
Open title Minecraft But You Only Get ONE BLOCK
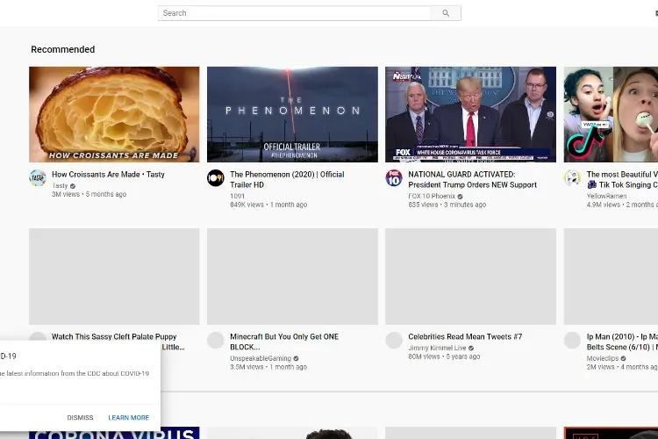[284, 342]
